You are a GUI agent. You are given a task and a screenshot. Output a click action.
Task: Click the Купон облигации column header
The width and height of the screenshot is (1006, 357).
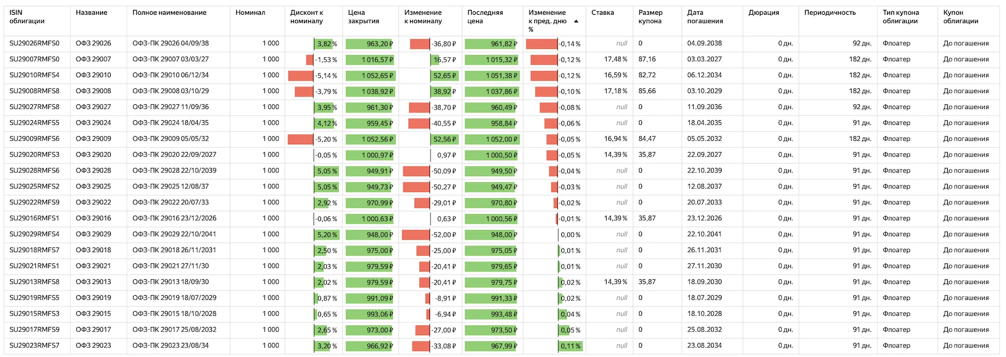(961, 16)
